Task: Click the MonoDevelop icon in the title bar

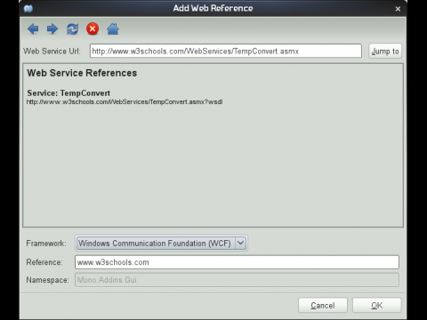Action: coord(28,9)
